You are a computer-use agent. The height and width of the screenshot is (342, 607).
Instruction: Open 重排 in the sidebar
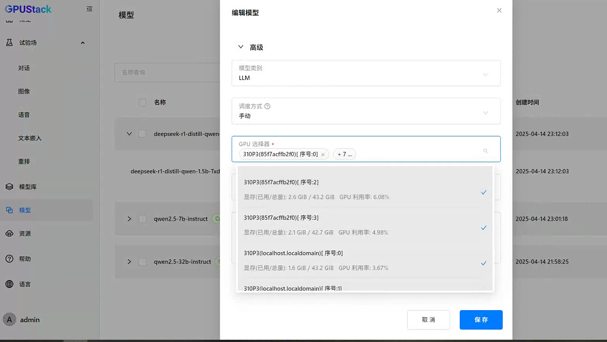(24, 161)
